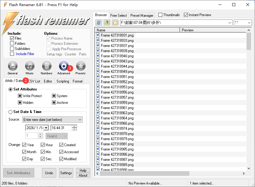Refresh the file list
The image size is (255, 187).
[x=99, y=23]
